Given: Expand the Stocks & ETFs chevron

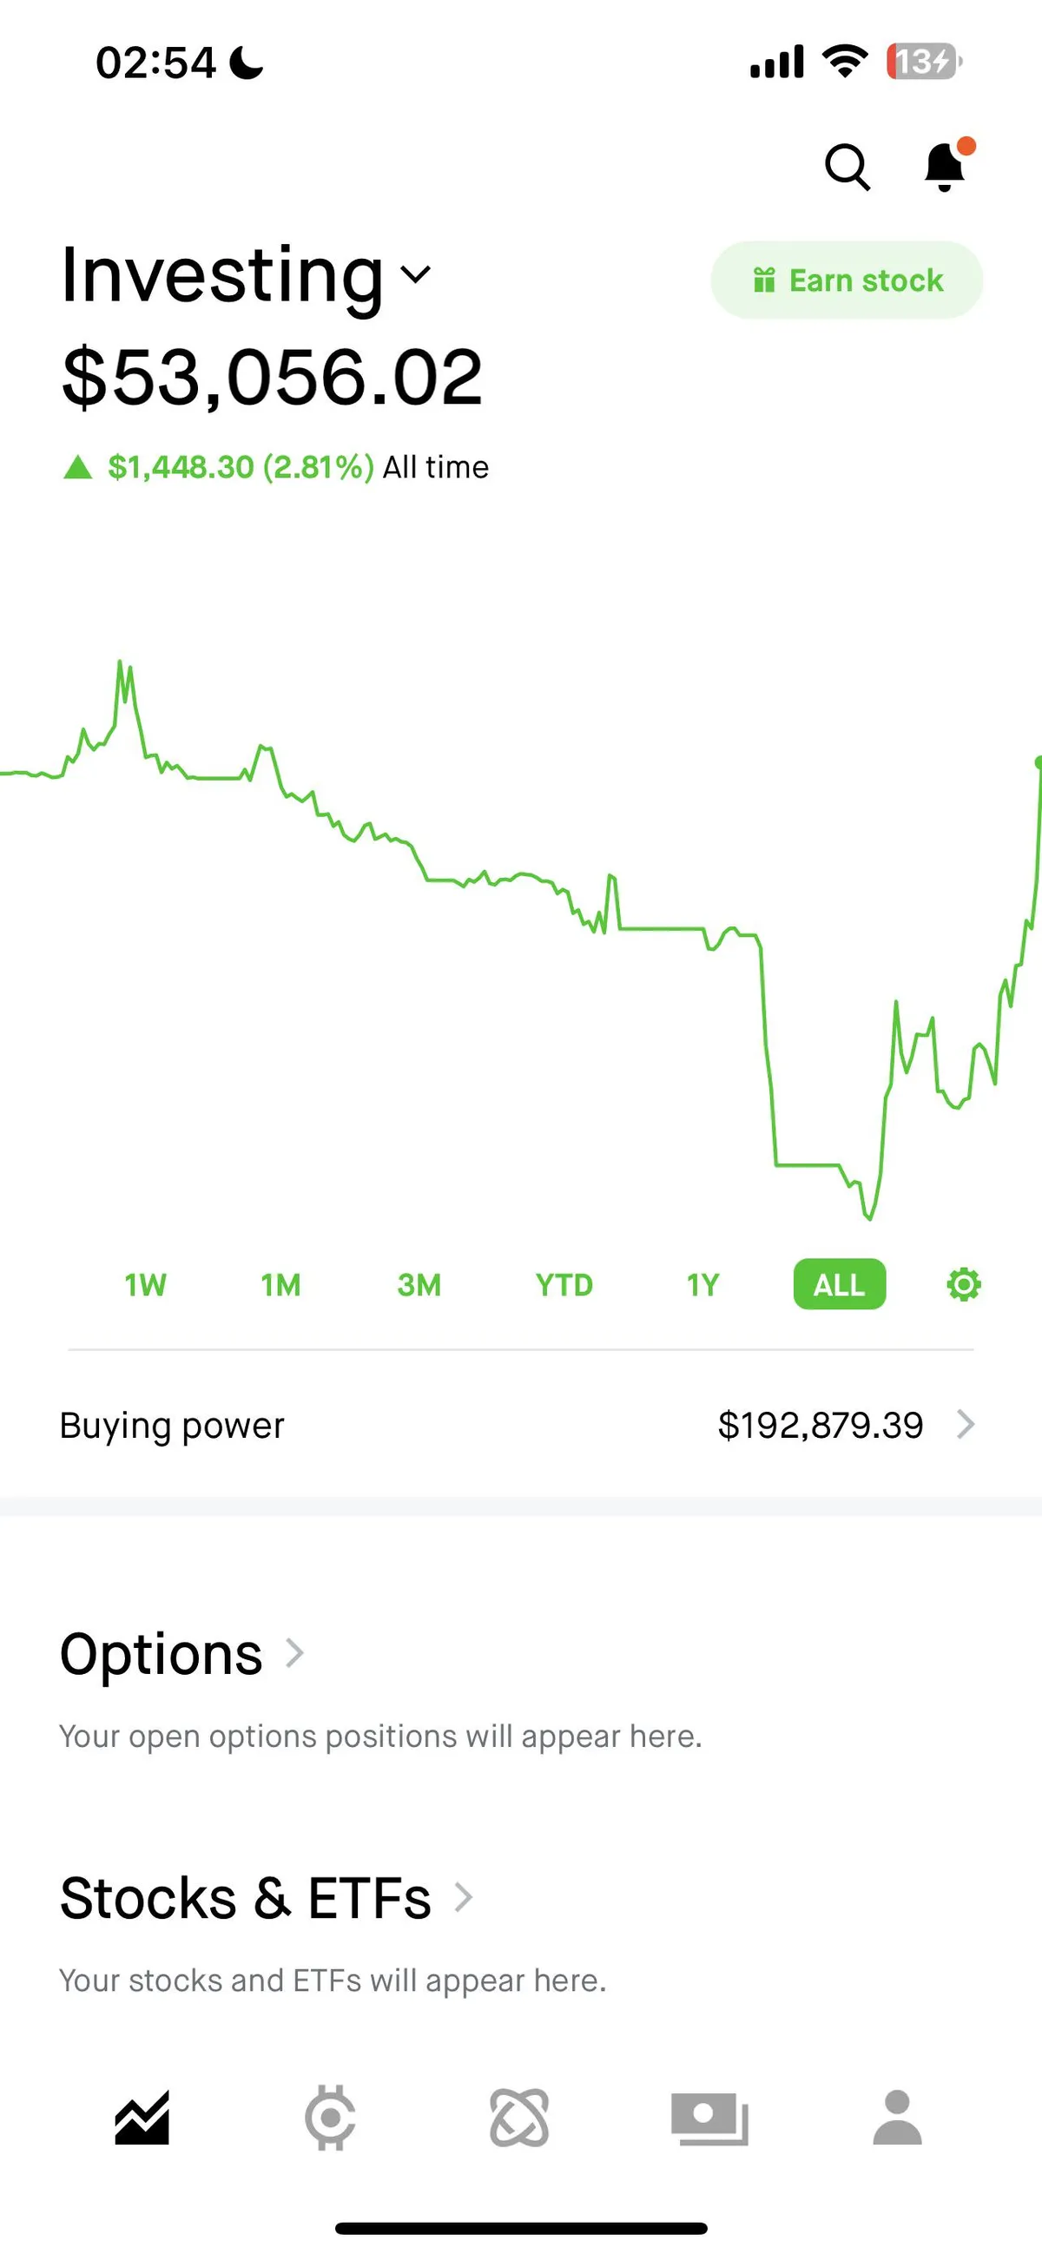Looking at the screenshot, I should 464,1897.
